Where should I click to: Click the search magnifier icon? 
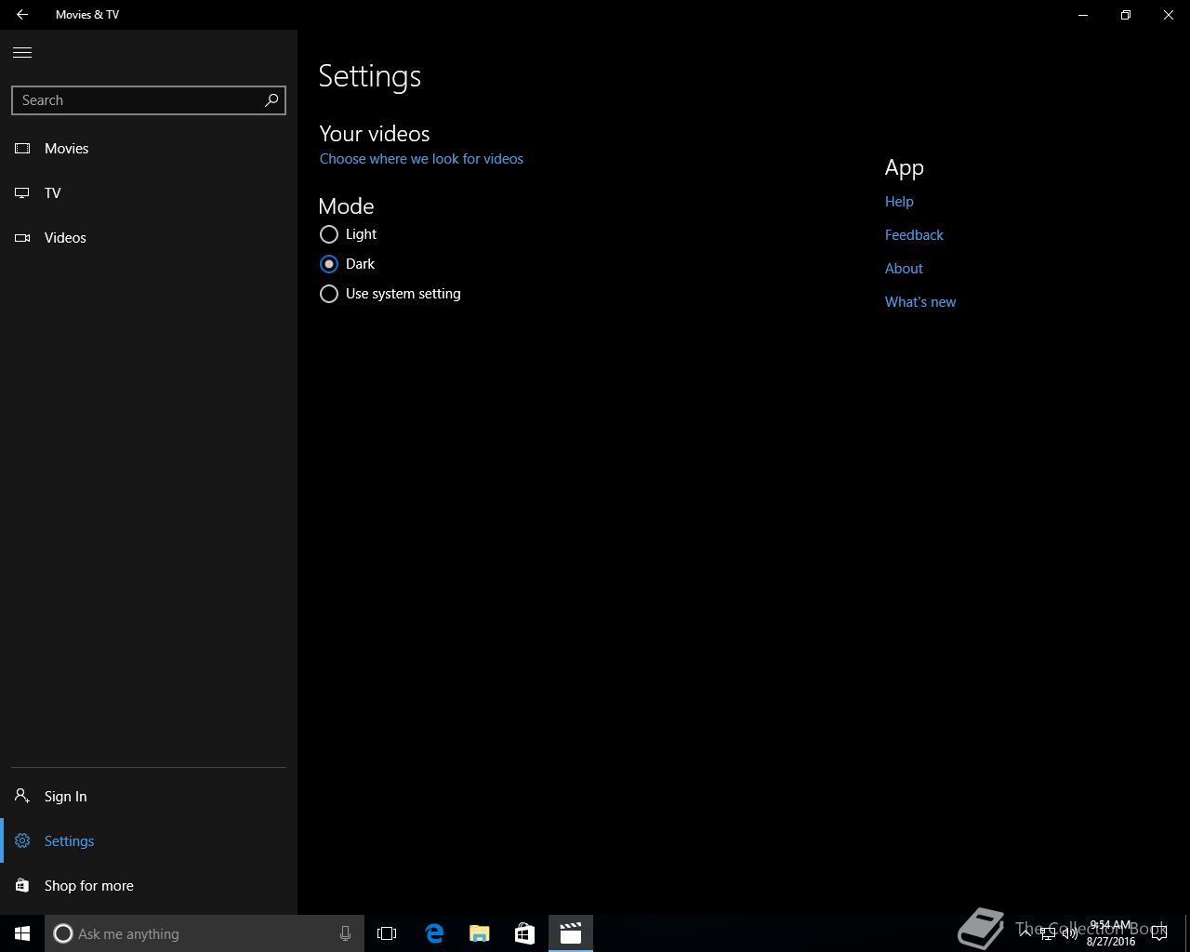click(271, 100)
